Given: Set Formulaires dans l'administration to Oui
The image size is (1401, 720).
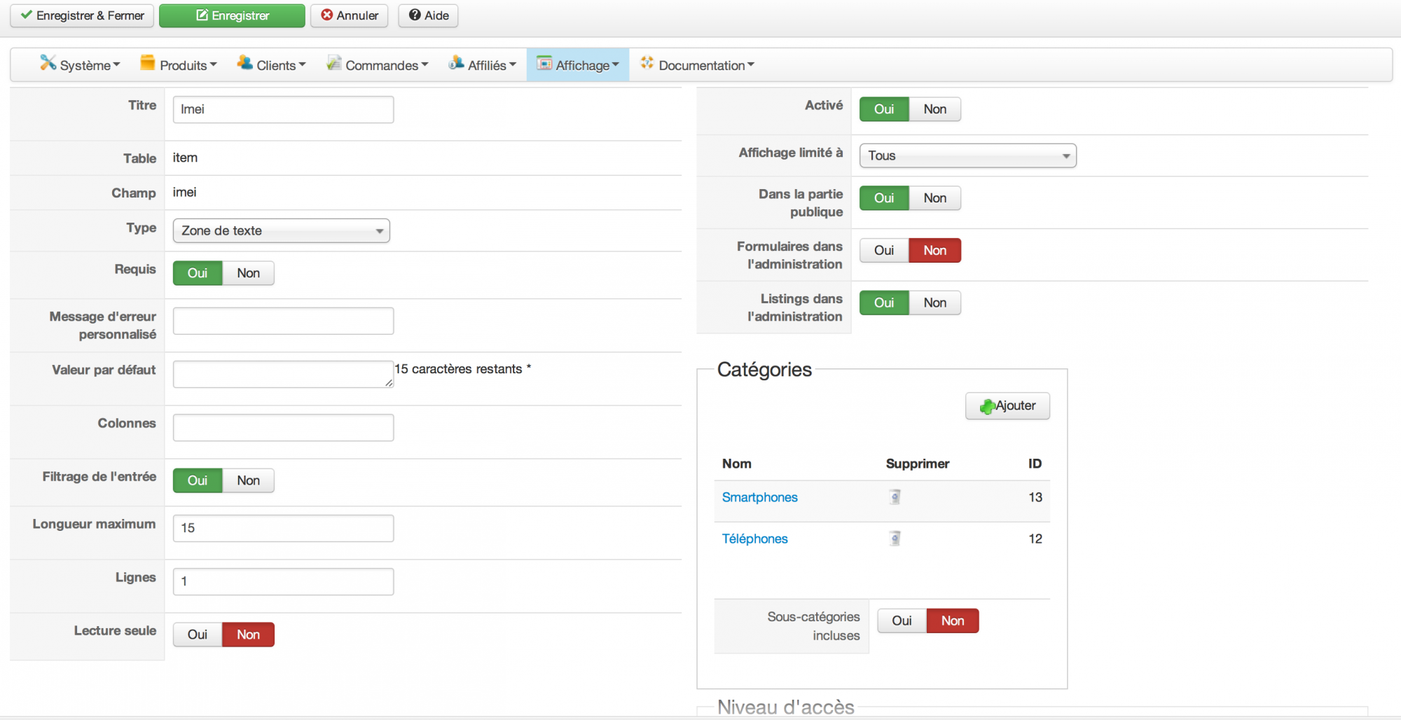Looking at the screenshot, I should [884, 251].
